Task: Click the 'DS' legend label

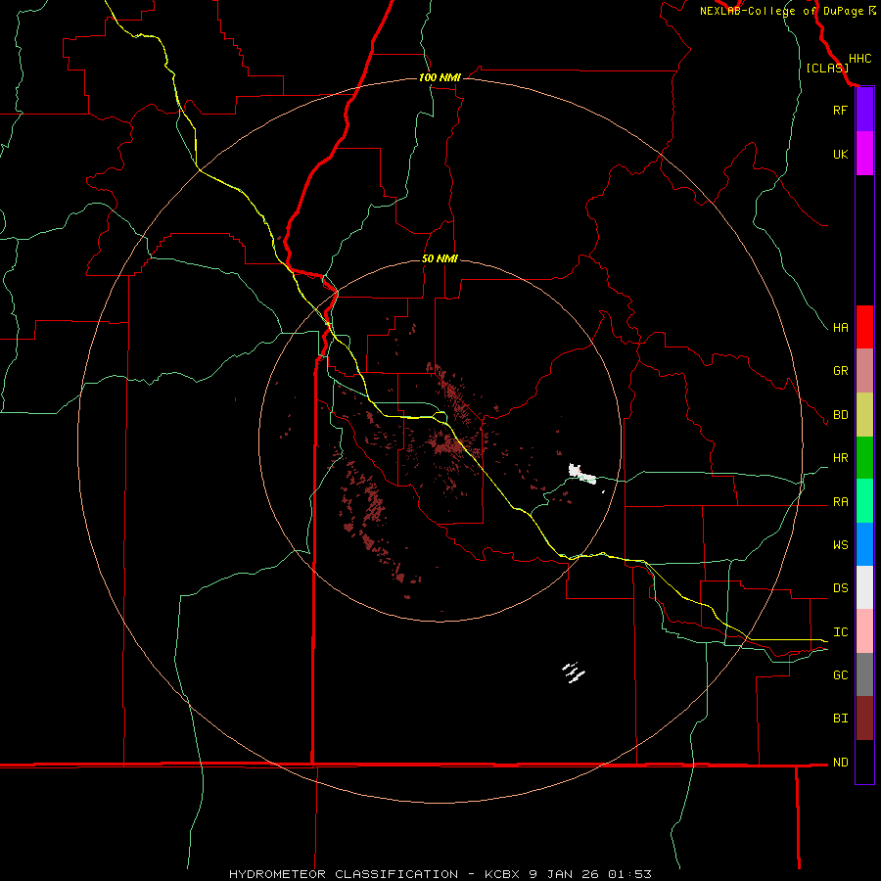Action: (x=840, y=588)
